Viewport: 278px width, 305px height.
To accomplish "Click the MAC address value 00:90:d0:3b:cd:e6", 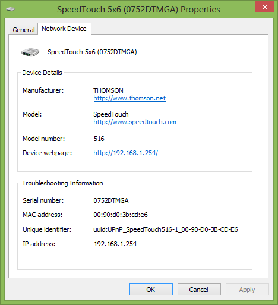I will pyautogui.click(x=121, y=215).
